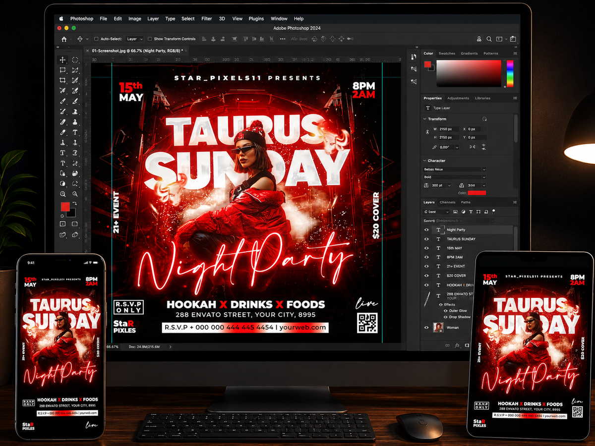Filter layers by shape layers icon
This screenshot has height=446, width=595.
click(478, 212)
